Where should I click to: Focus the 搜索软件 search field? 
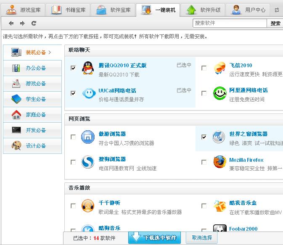pos(230,23)
